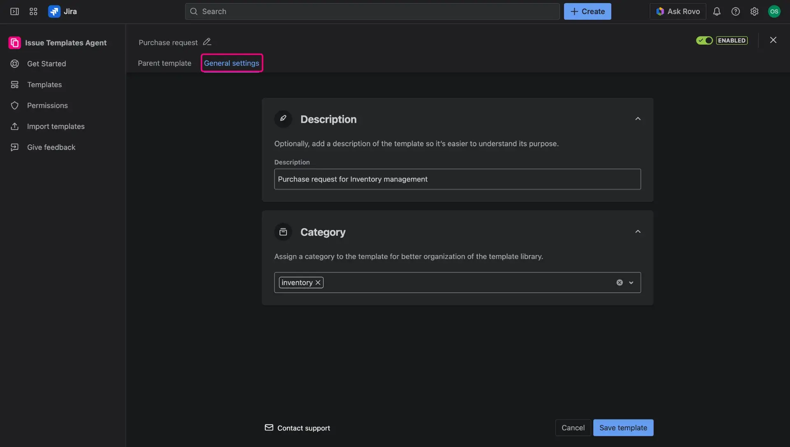The width and height of the screenshot is (790, 447).
Task: Open Get Started in the sidebar
Action: coord(46,64)
